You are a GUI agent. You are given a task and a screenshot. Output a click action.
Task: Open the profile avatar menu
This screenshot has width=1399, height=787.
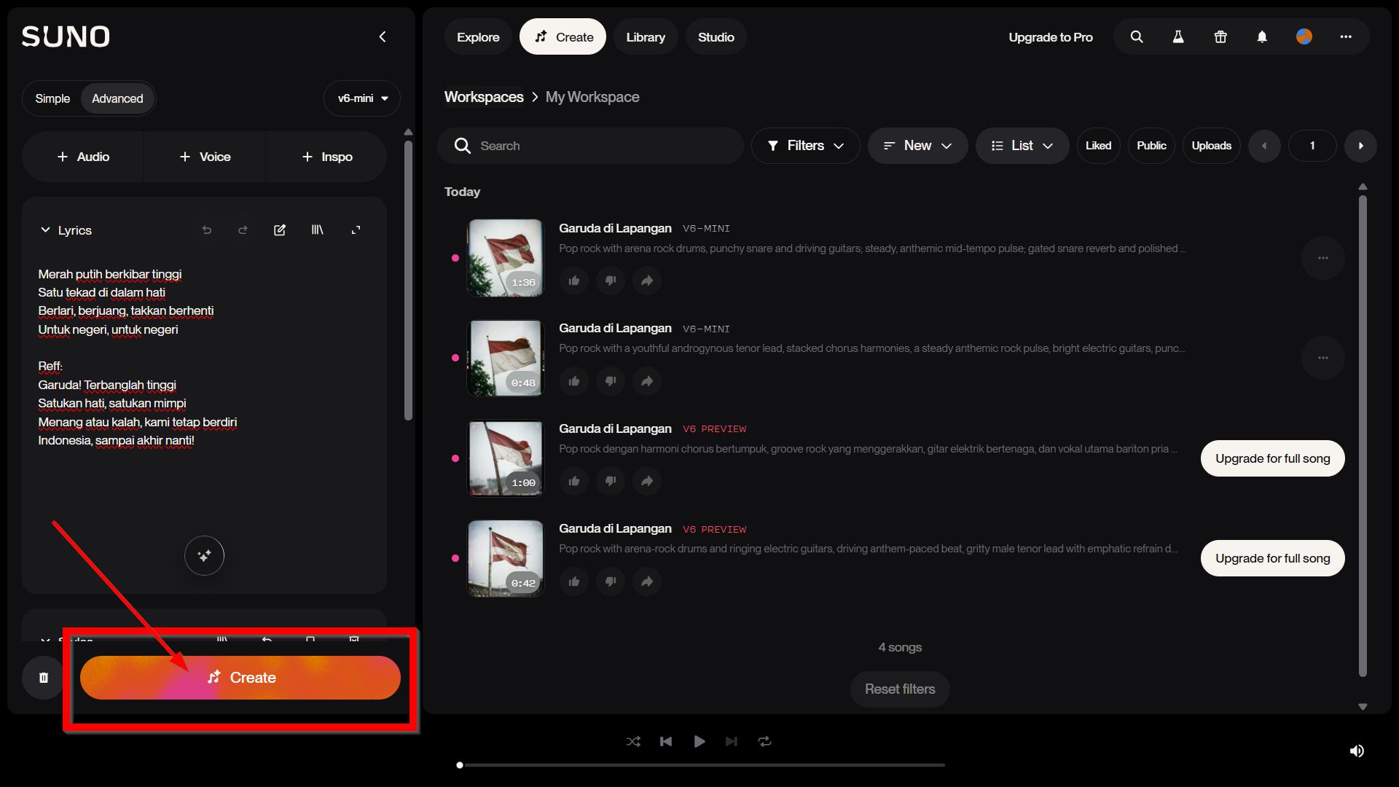pyautogui.click(x=1304, y=36)
